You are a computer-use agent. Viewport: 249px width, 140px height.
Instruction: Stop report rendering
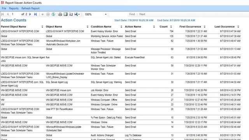tap(48, 14)
